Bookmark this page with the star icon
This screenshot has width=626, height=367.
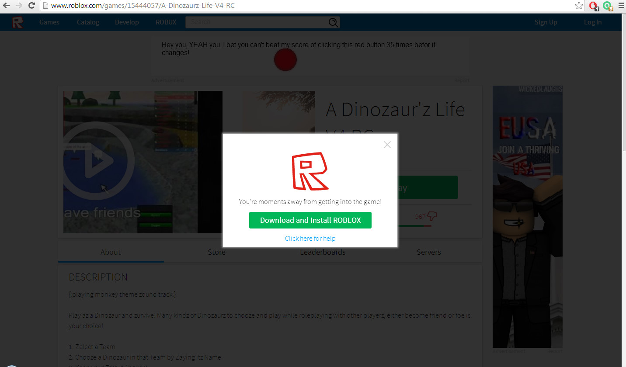579,6
